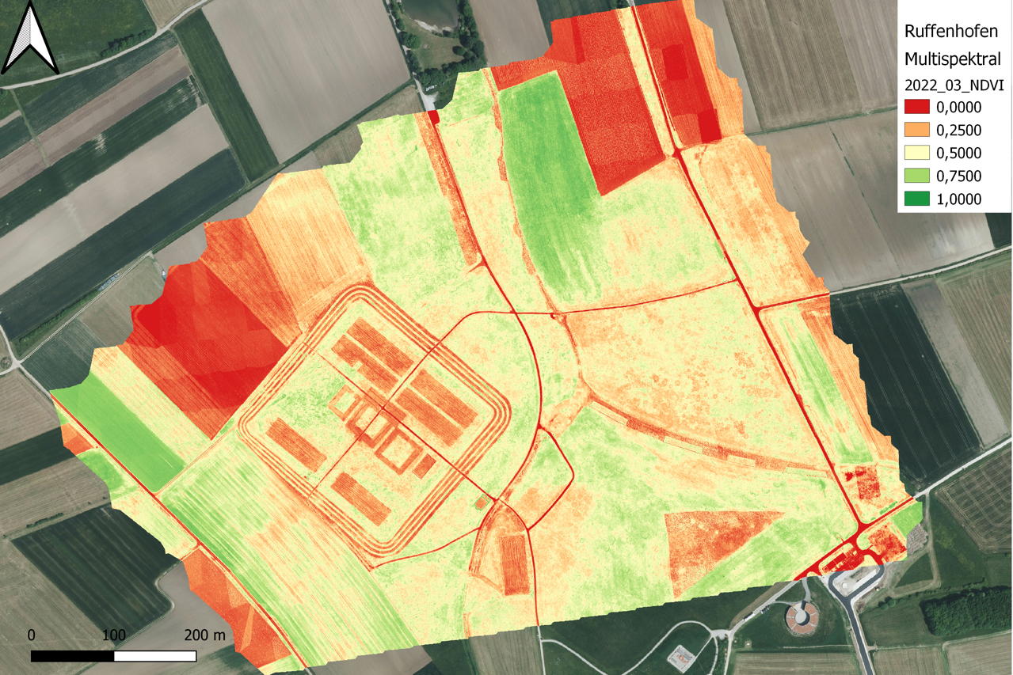Click the scale bar label '200 m'

[204, 635]
